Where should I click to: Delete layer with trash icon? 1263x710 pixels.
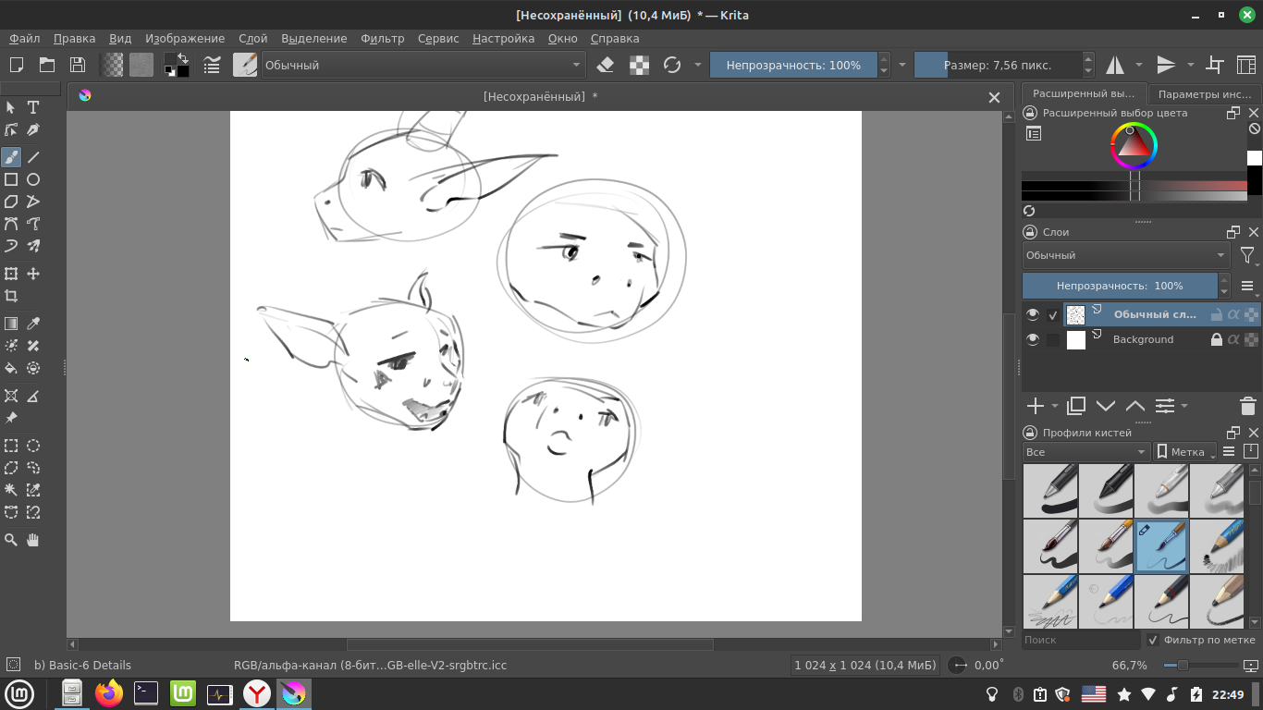(x=1247, y=406)
